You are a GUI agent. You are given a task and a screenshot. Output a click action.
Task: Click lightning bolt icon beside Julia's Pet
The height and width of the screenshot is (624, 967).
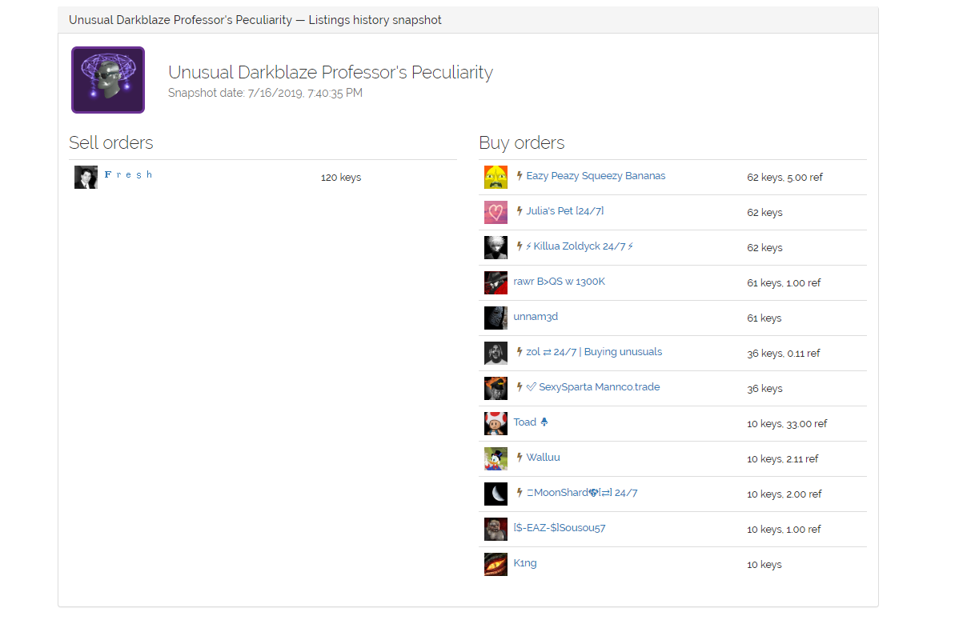pyautogui.click(x=519, y=211)
